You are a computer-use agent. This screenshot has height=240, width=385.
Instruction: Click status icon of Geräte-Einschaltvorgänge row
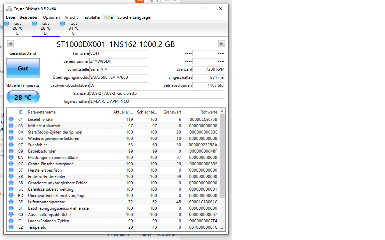tap(11, 164)
